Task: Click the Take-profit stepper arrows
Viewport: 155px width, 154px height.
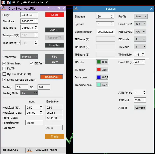Action: (36, 28)
